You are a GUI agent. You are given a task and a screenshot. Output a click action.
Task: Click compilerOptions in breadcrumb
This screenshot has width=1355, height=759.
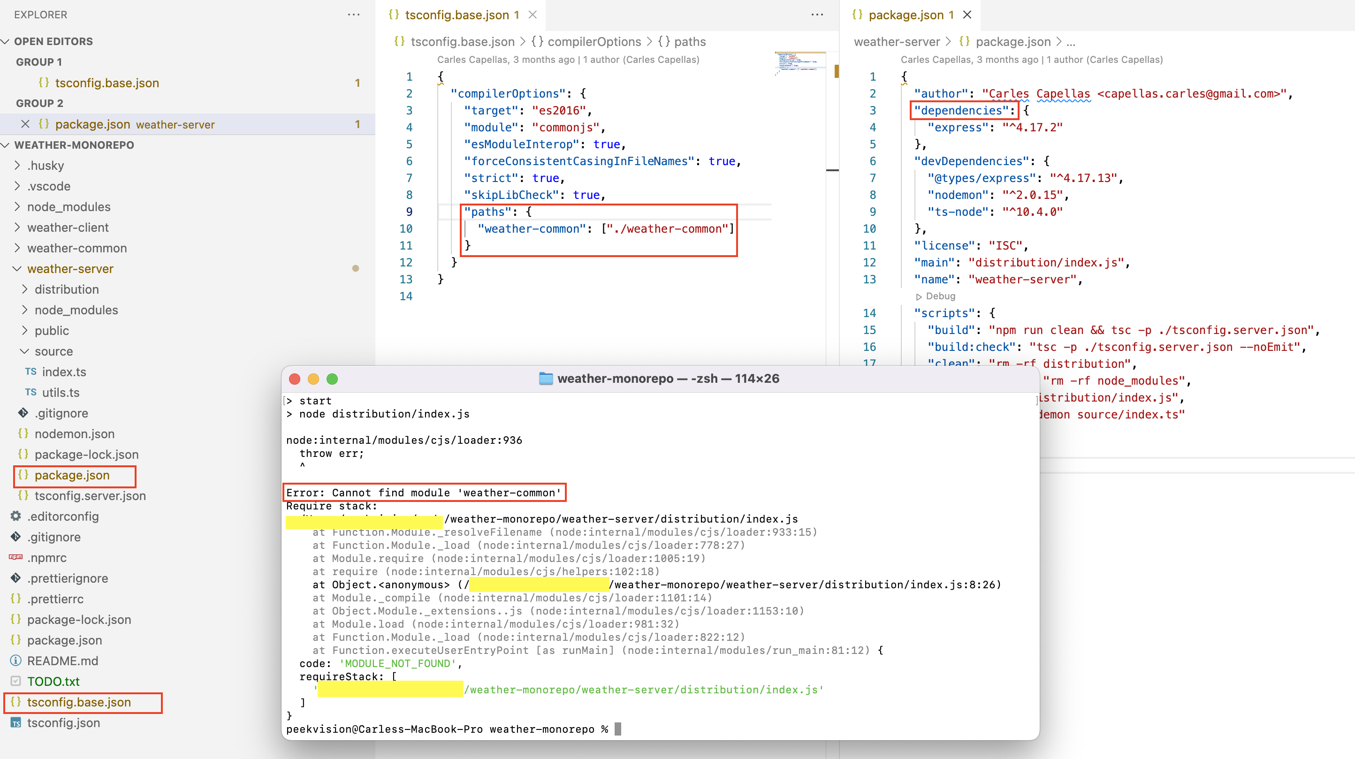coord(594,42)
